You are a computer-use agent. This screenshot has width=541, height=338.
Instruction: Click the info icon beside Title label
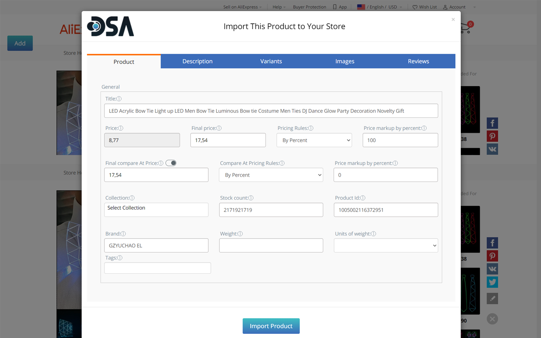tap(119, 99)
